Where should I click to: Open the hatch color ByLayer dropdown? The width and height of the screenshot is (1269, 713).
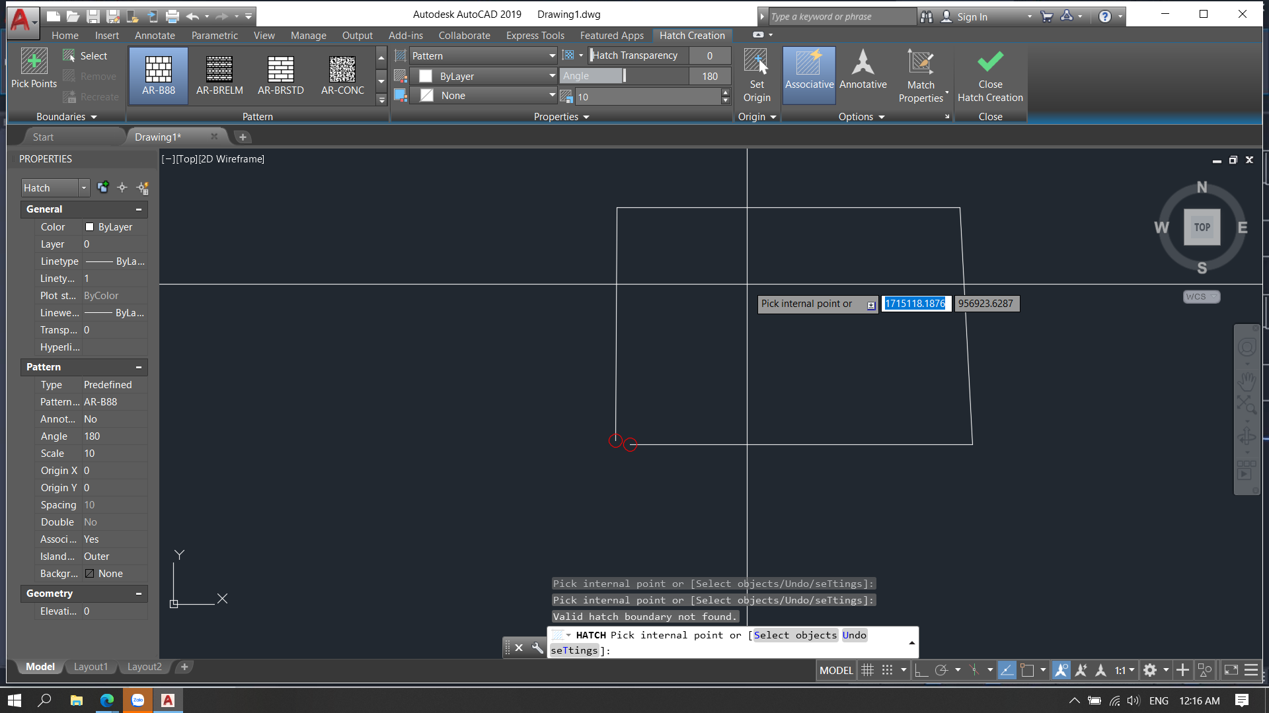click(483, 76)
